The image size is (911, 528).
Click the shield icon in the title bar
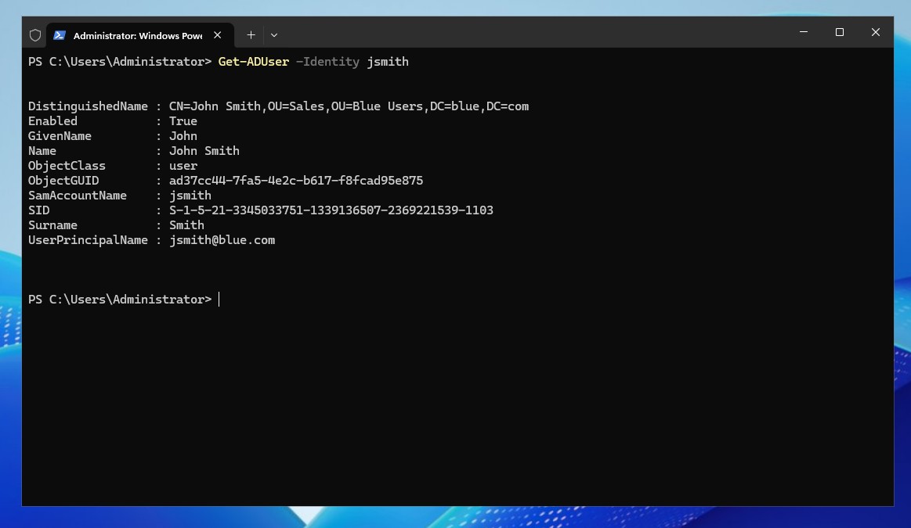coord(34,34)
